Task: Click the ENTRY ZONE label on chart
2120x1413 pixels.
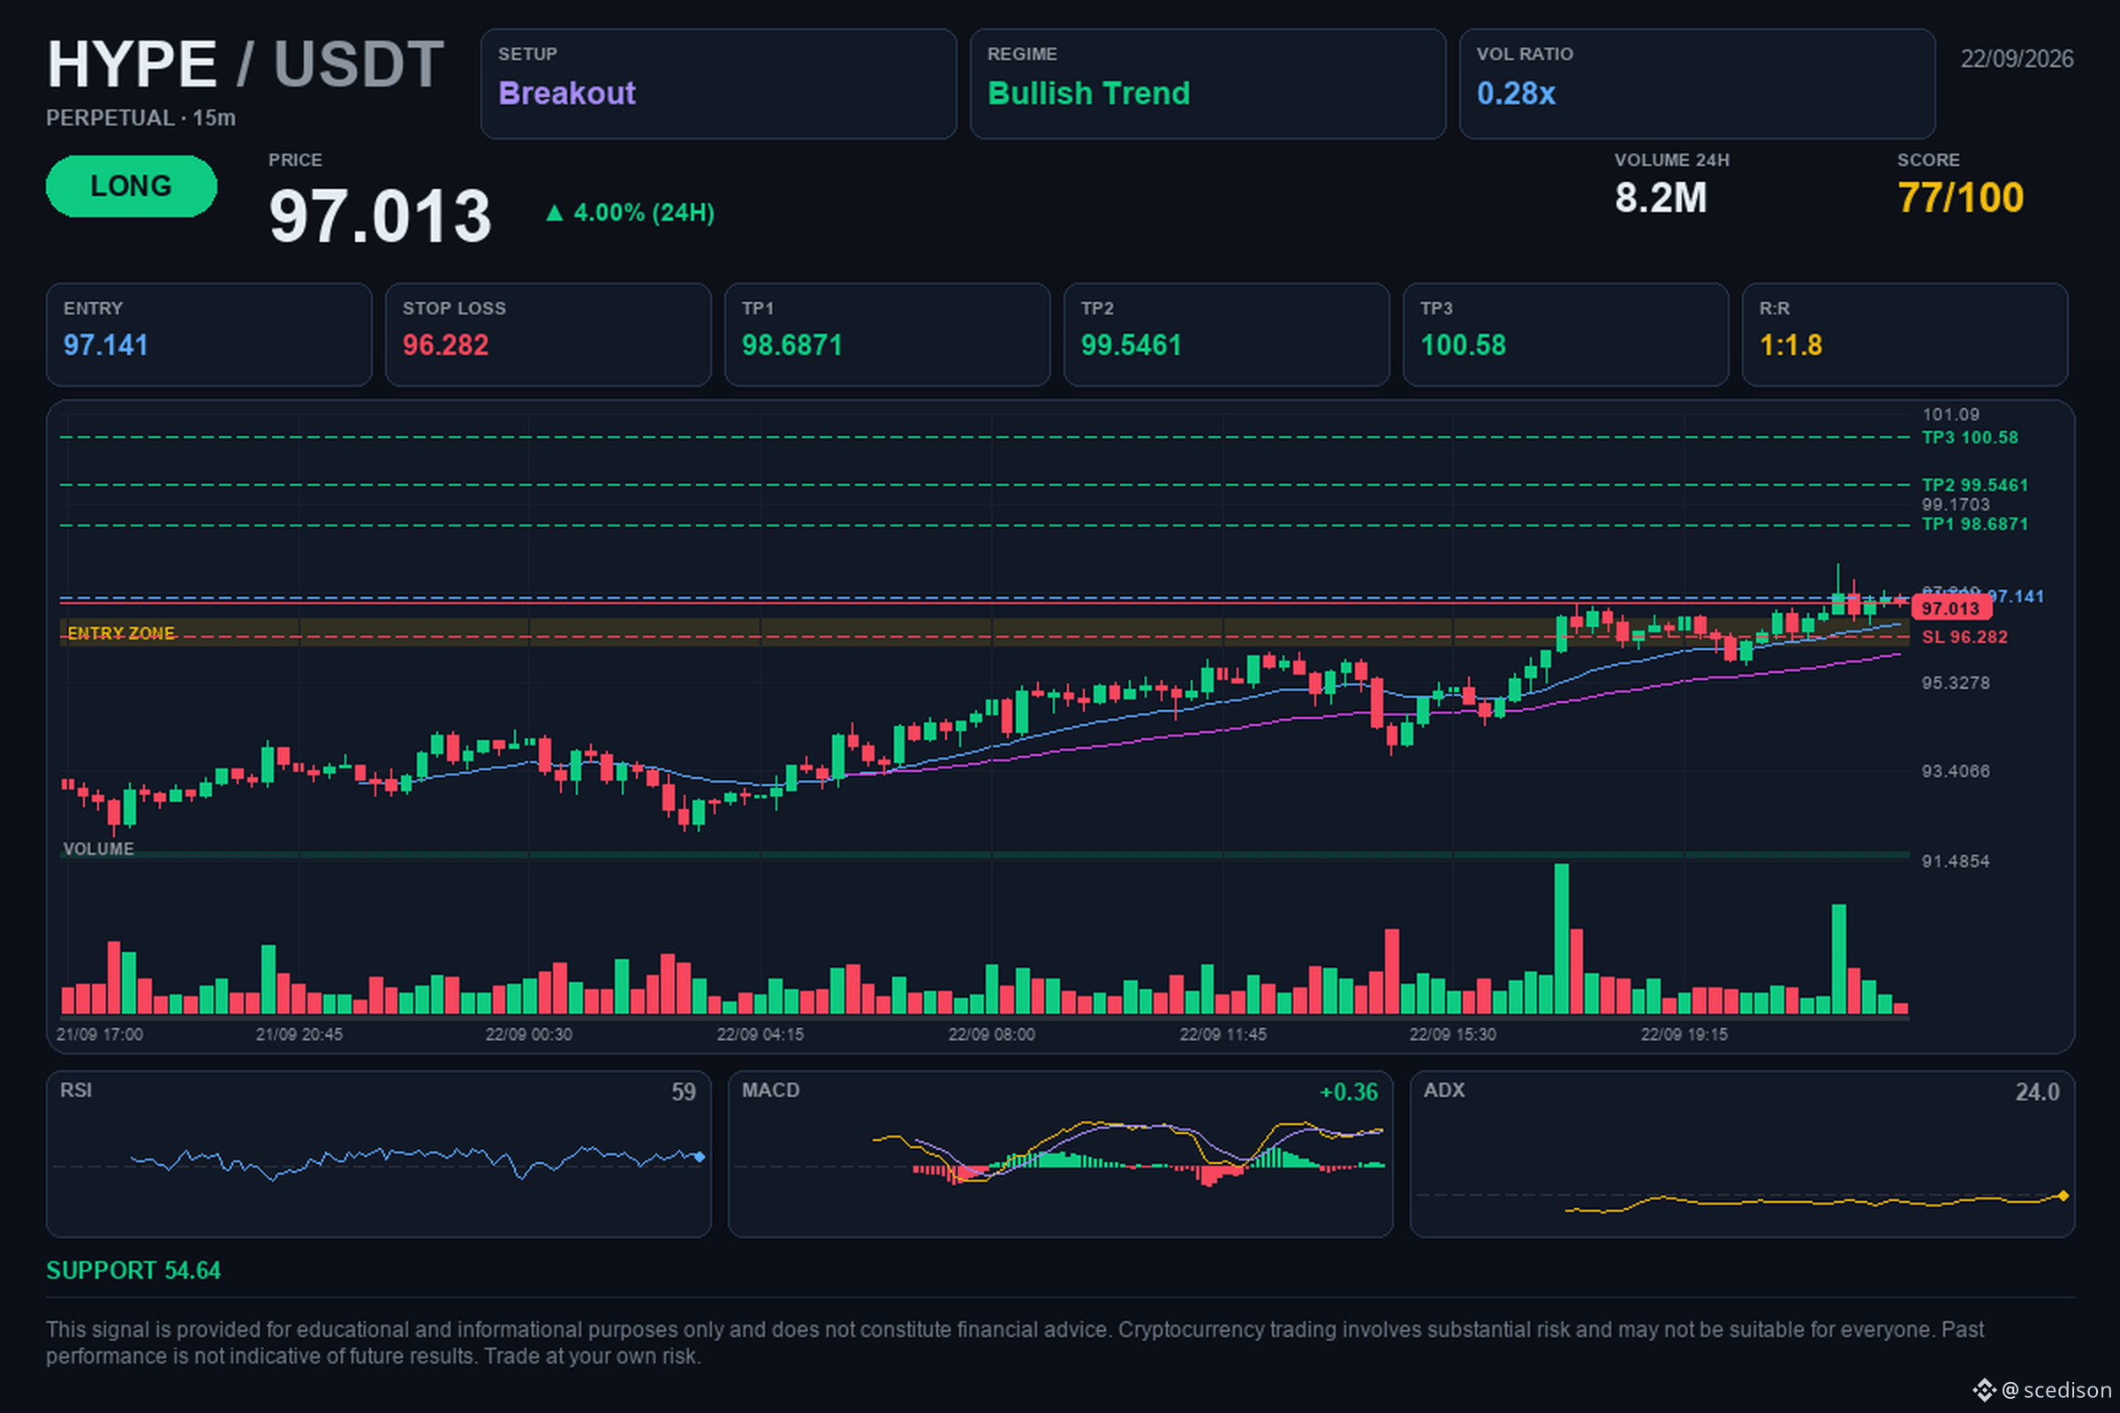Action: pyautogui.click(x=121, y=633)
